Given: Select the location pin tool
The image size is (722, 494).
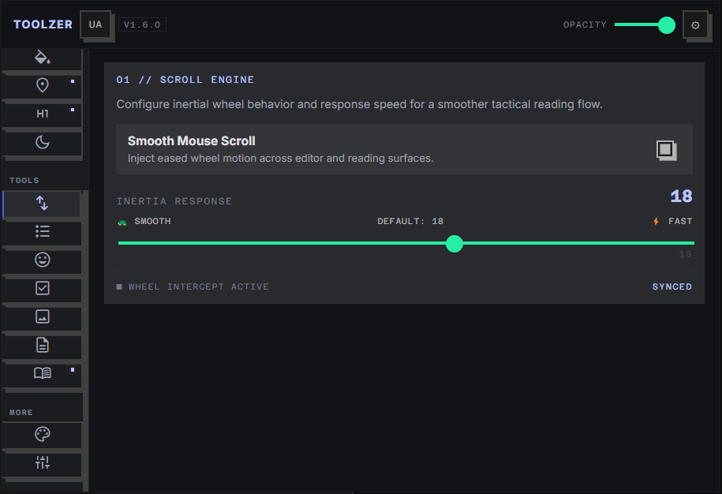Looking at the screenshot, I should [x=42, y=85].
